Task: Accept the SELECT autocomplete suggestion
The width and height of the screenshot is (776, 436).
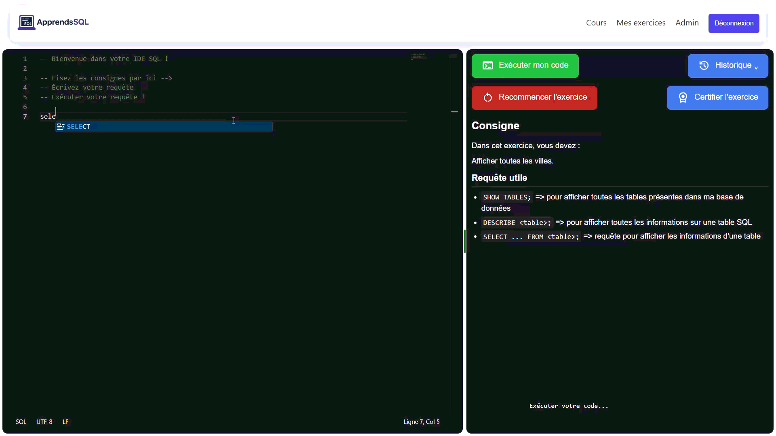Action: [164, 127]
